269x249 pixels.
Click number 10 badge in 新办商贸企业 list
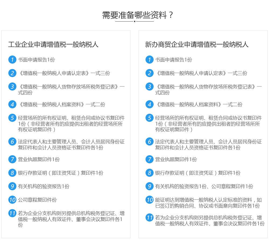(149, 200)
